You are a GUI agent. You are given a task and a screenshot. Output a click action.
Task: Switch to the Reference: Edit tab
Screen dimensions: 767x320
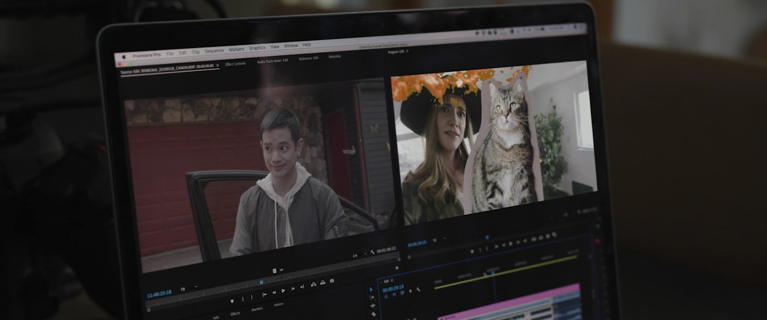[309, 58]
